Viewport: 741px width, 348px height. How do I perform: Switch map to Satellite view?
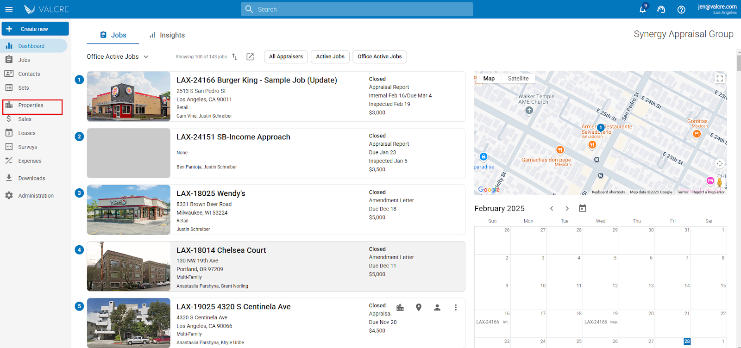pyautogui.click(x=518, y=78)
